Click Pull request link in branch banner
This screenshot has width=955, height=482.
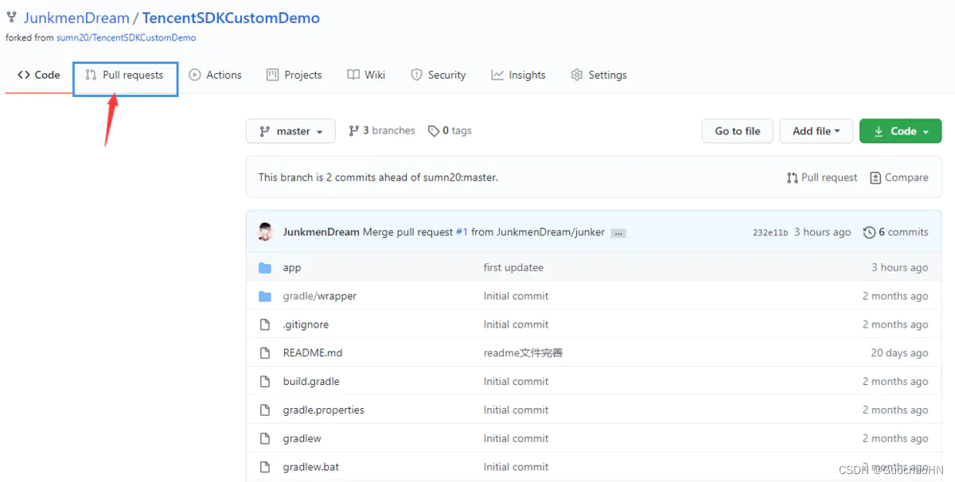coord(822,177)
